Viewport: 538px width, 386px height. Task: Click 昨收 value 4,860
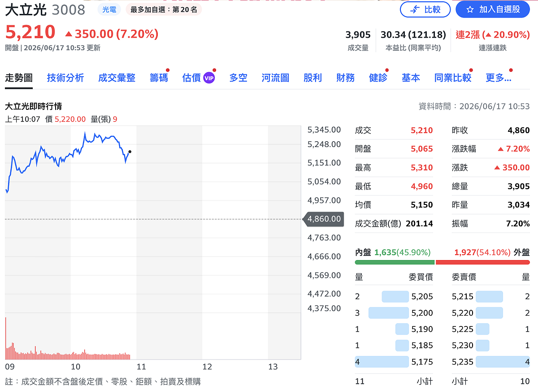point(519,130)
